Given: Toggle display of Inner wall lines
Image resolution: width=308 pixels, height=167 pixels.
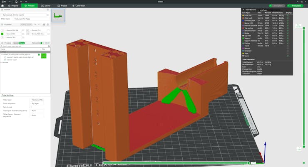Looking at the screenshot, I should [x=287, y=16].
